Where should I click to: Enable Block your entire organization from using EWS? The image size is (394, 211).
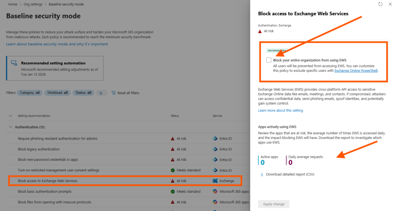tap(269, 60)
